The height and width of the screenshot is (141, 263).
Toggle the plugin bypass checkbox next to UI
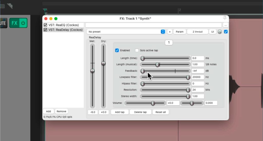point(226,32)
